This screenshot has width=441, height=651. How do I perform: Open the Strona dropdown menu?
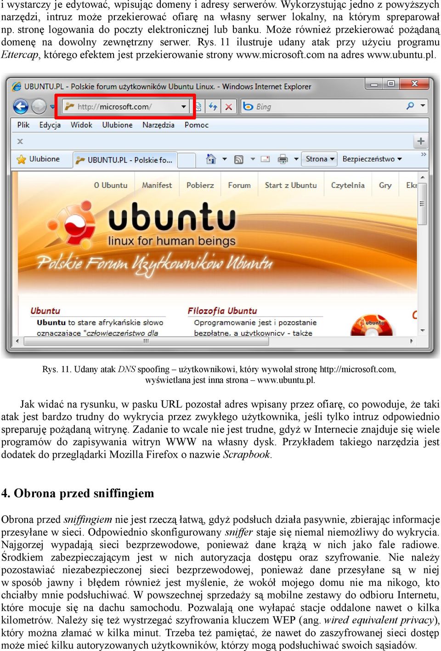click(x=319, y=159)
